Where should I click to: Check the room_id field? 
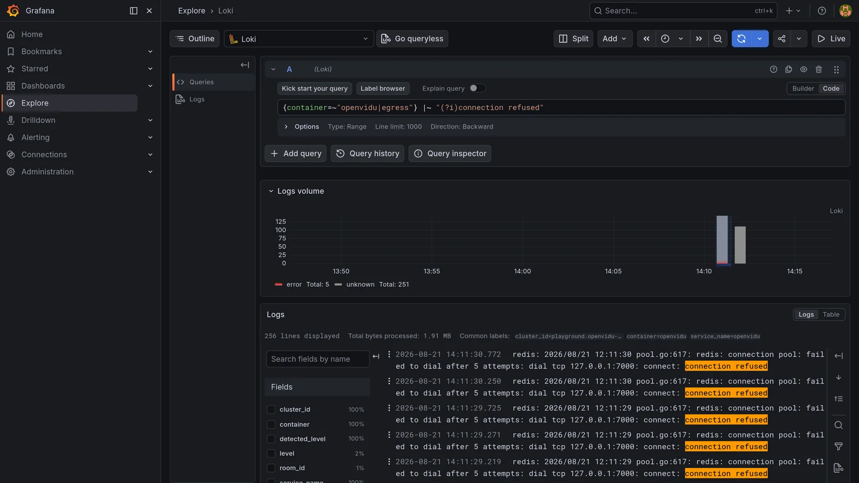271,468
